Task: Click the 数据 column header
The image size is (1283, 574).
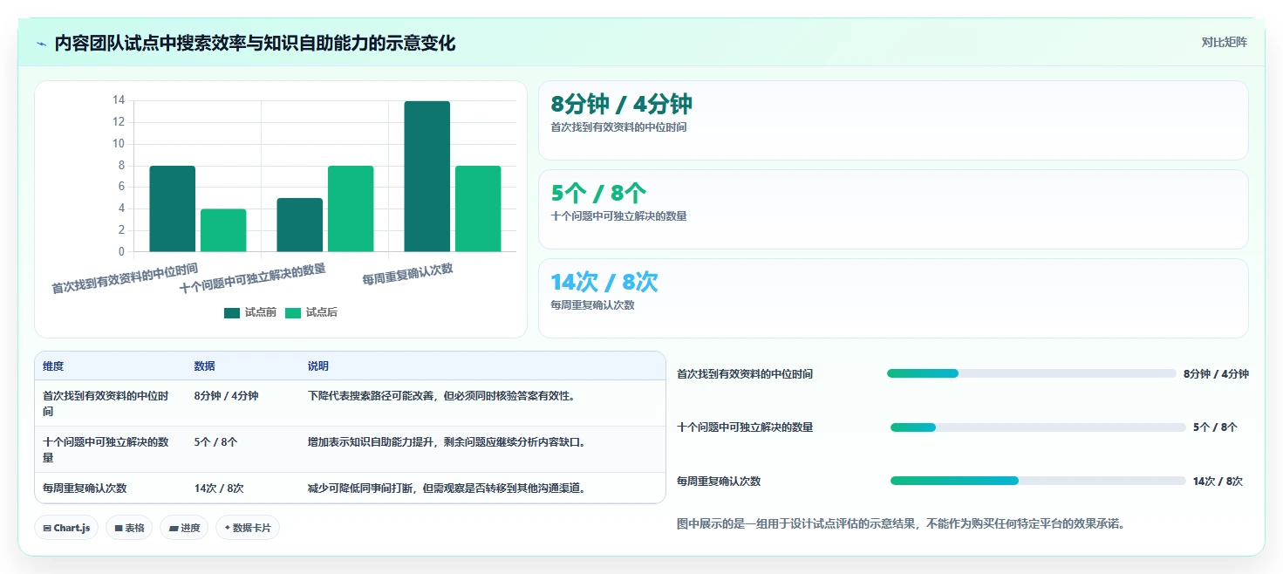Action: [x=205, y=366]
